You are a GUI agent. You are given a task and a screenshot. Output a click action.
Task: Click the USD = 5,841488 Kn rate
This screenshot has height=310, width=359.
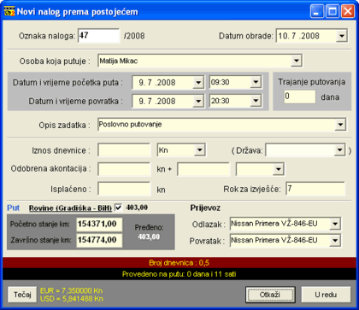pos(72,299)
